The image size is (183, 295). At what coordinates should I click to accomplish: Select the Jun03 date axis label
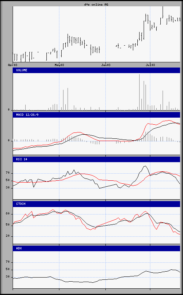point(106,65)
